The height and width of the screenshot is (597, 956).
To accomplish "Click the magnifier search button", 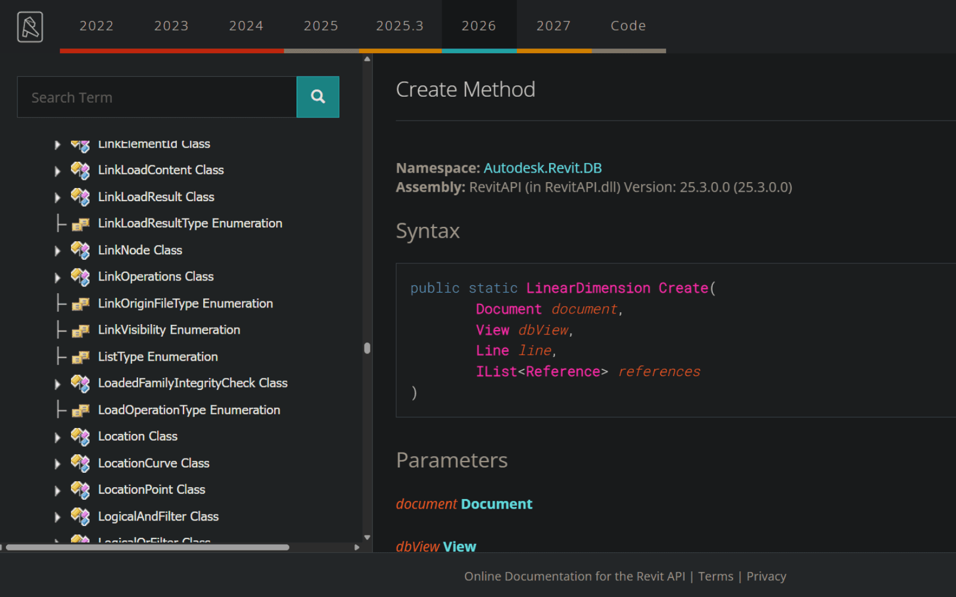I will [x=318, y=97].
